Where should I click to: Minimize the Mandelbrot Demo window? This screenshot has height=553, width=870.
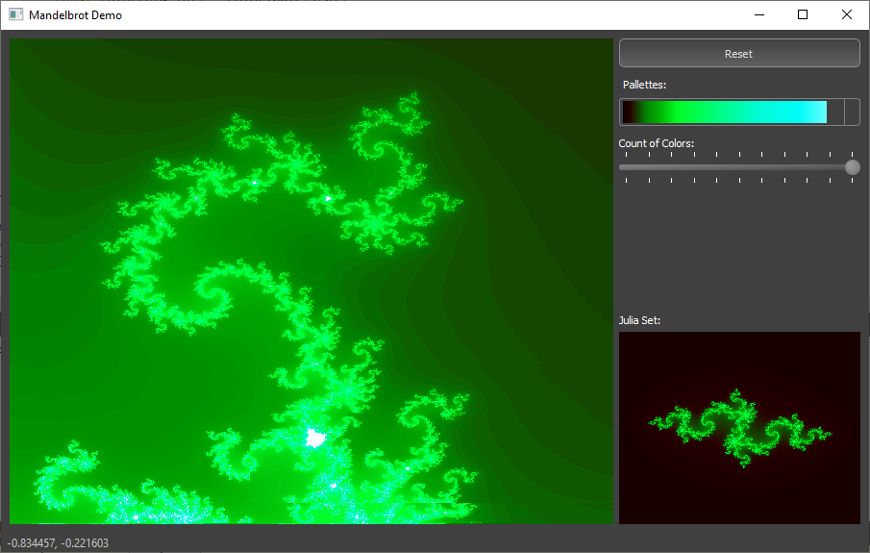pyautogui.click(x=759, y=15)
